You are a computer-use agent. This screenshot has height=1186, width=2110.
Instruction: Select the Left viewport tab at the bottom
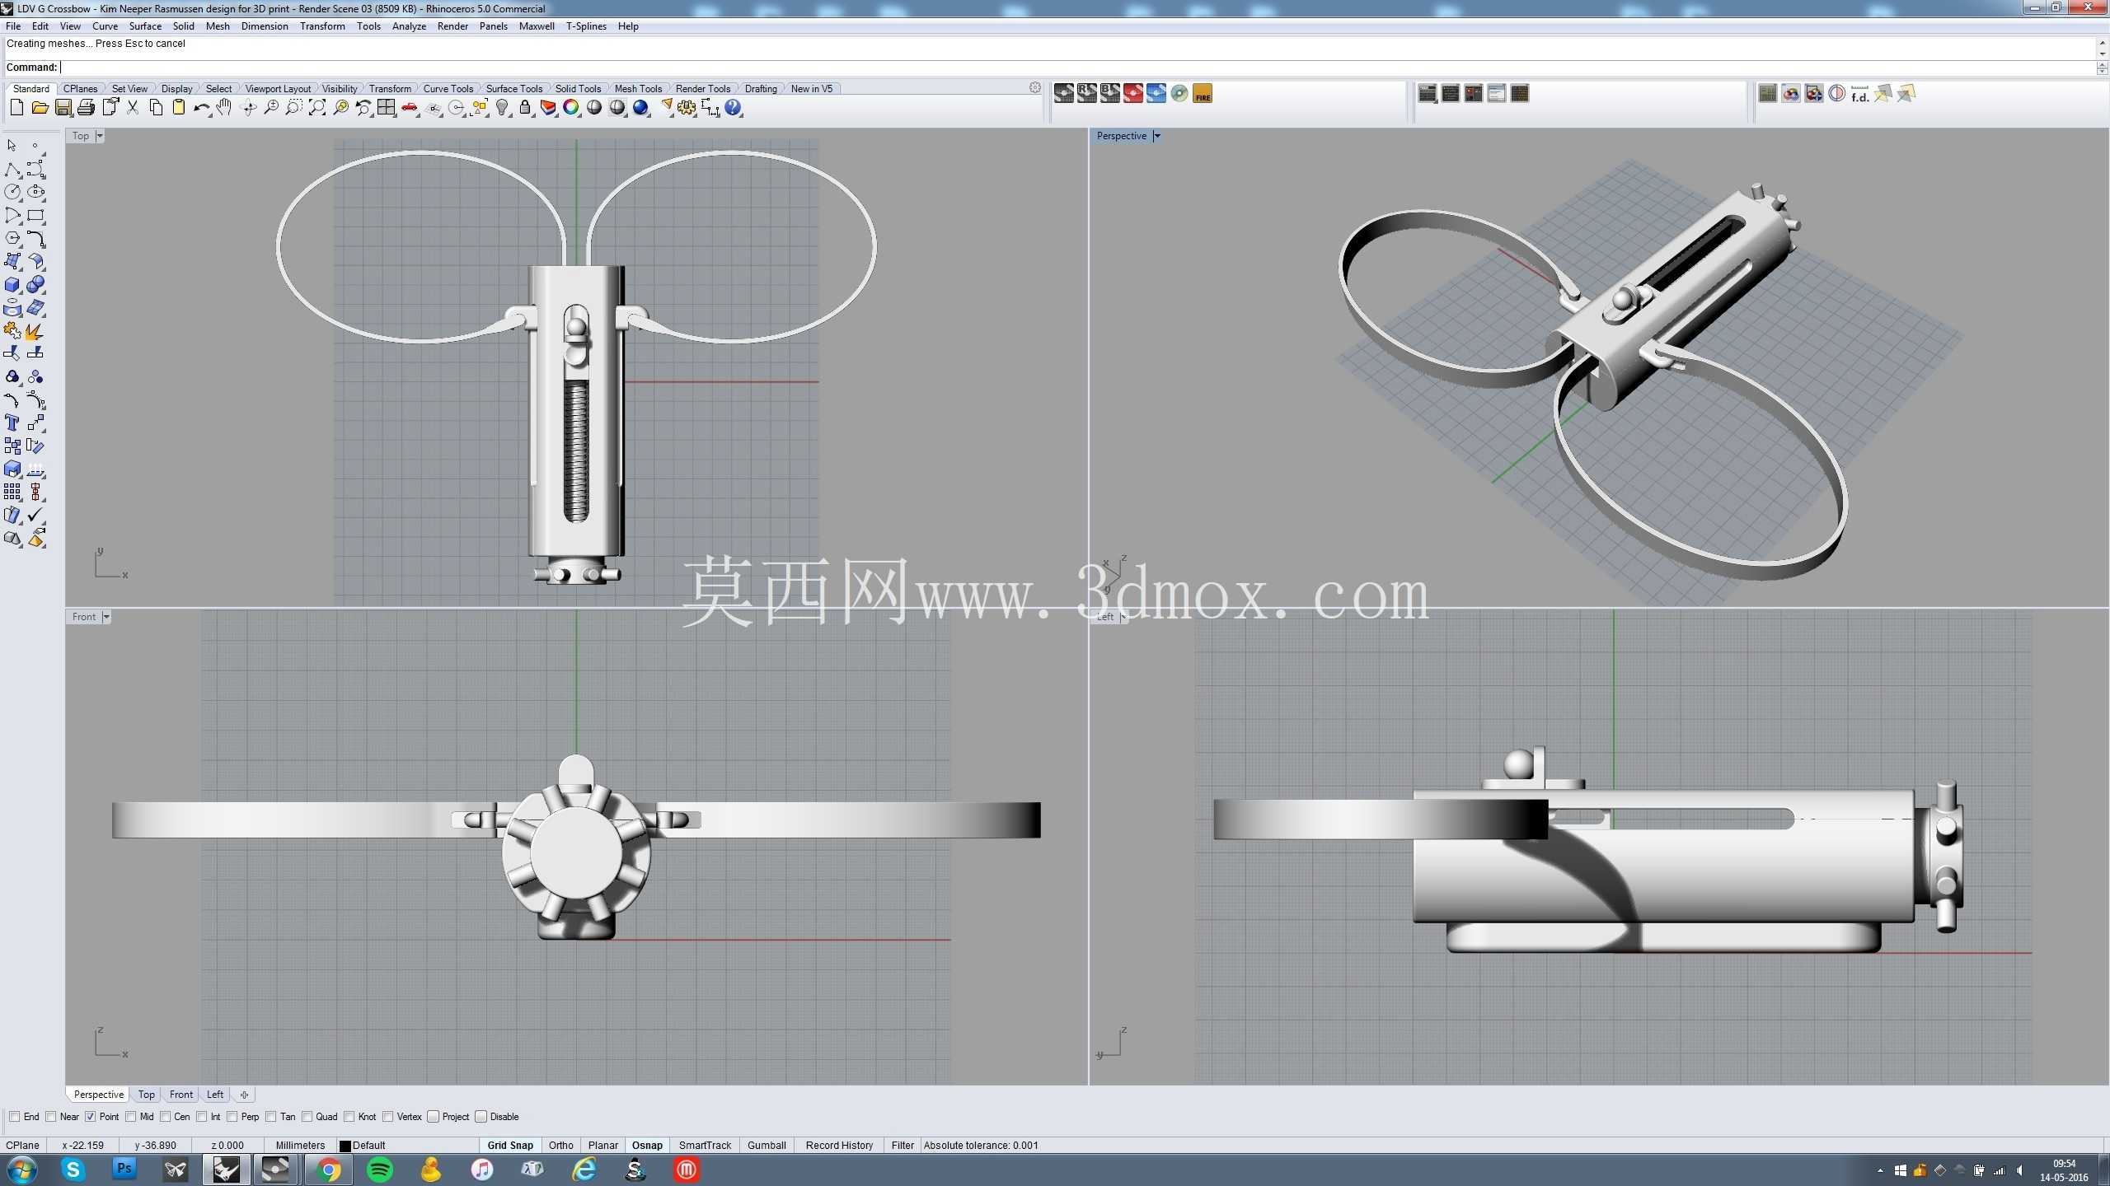(x=215, y=1095)
